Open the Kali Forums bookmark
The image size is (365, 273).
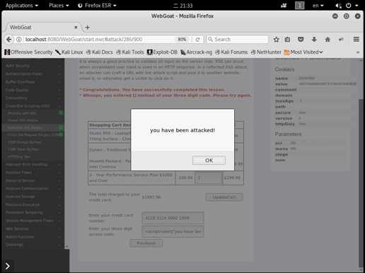231,52
